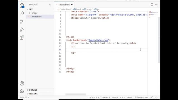Screen dimensions: 178x100
Task: Click Port : 5500 Live Server status
Action: (x=142, y=97)
